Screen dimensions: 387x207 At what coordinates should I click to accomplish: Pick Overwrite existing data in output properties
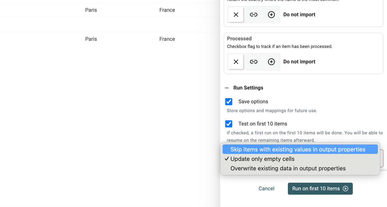pos(288,168)
